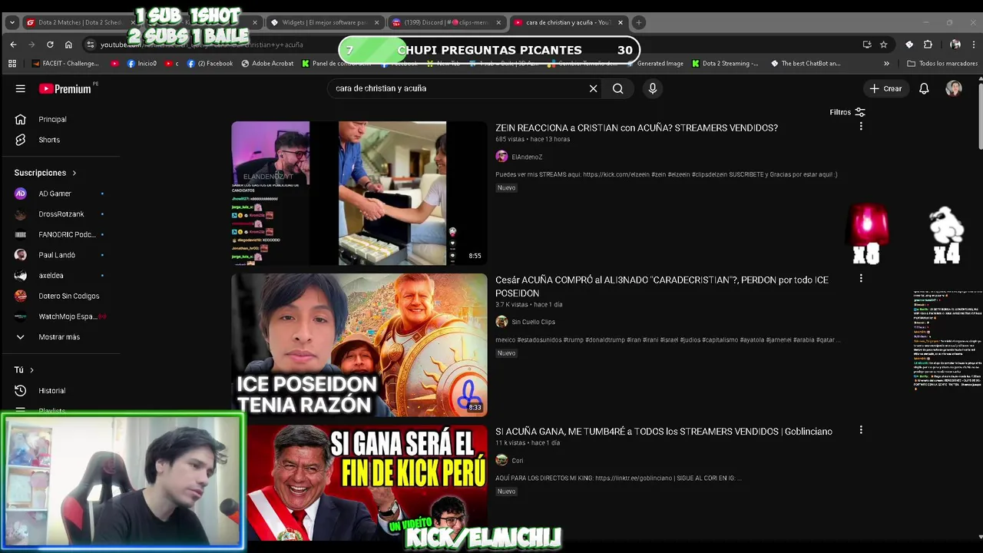Switch to Widgets El mejor software tab
This screenshot has height=553, width=983.
pyautogui.click(x=326, y=22)
